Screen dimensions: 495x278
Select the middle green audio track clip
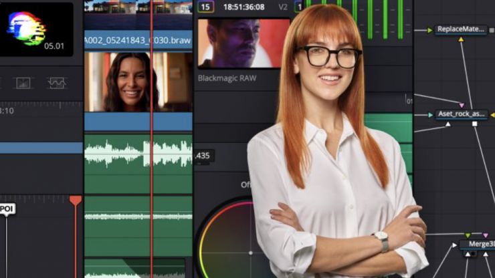(x=138, y=216)
